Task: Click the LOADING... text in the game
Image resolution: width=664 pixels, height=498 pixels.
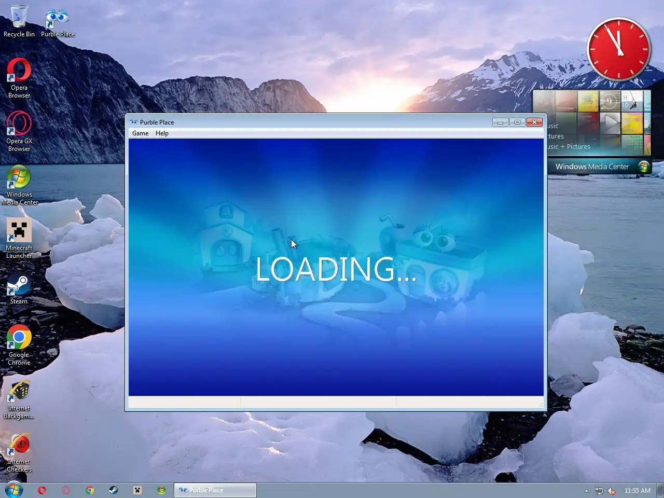Action: tap(336, 269)
